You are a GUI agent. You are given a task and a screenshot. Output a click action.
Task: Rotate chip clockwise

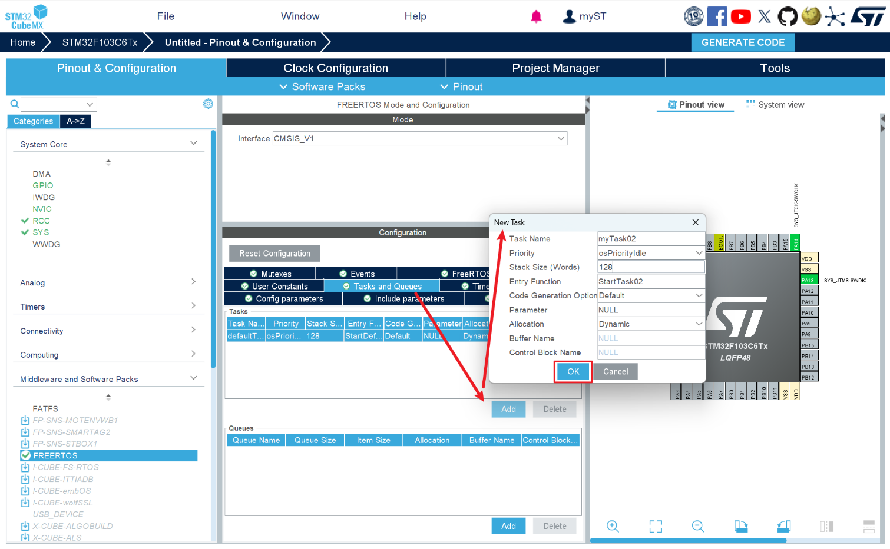pos(741,526)
